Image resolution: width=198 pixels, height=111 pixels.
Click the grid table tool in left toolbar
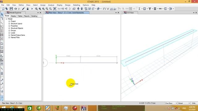[2, 73]
